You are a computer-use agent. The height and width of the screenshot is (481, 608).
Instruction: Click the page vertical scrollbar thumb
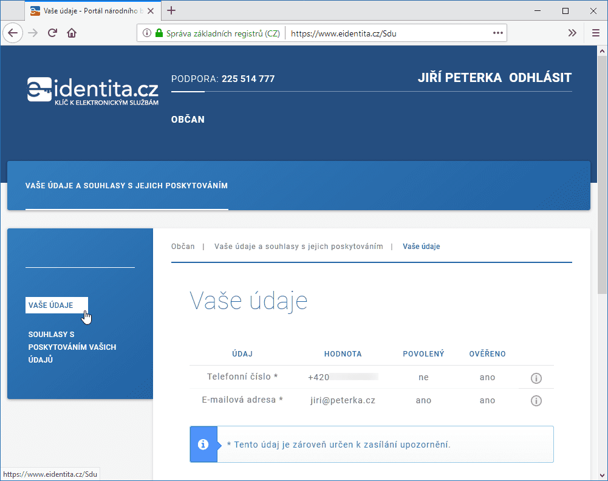pyautogui.click(x=602, y=174)
